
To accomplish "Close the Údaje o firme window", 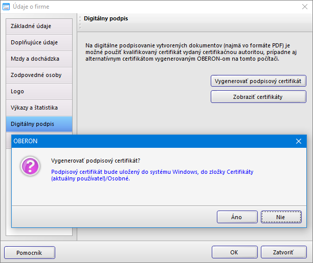I will 305,7.
